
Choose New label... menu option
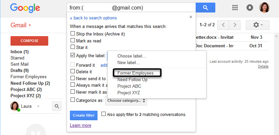click(x=129, y=62)
